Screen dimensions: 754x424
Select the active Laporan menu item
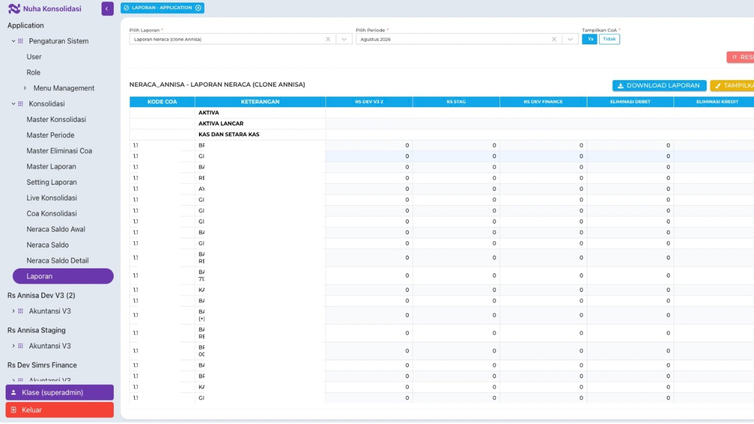tap(63, 277)
